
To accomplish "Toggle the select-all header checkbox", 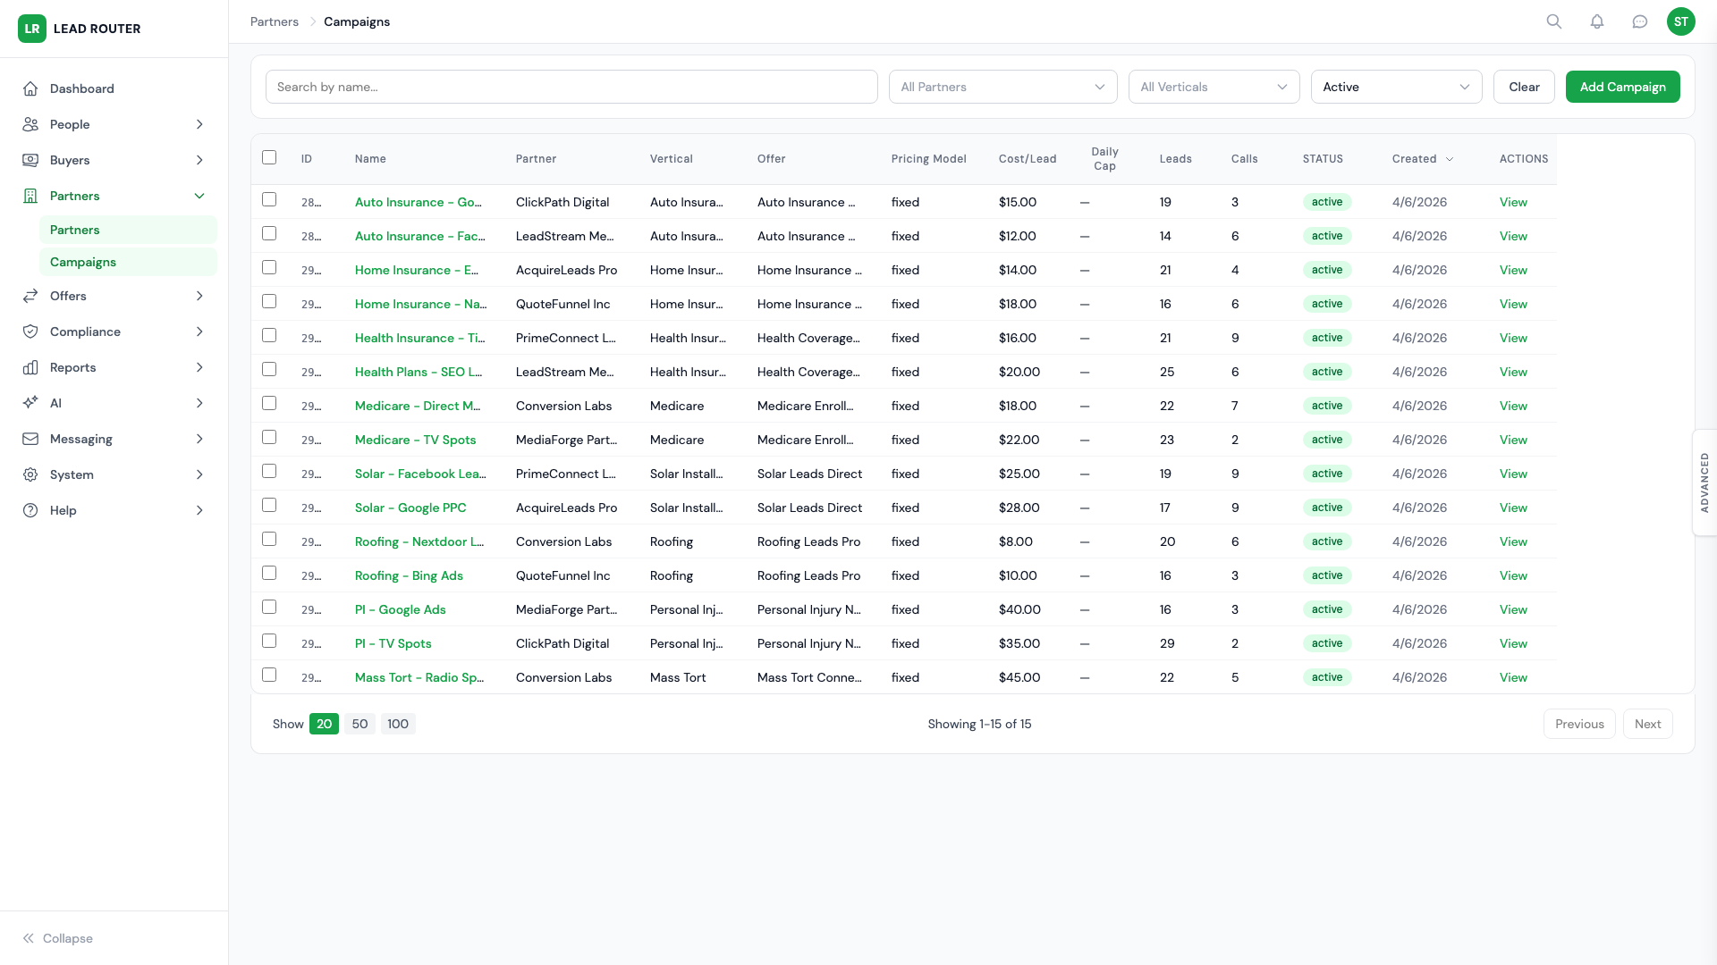I will coord(269,157).
